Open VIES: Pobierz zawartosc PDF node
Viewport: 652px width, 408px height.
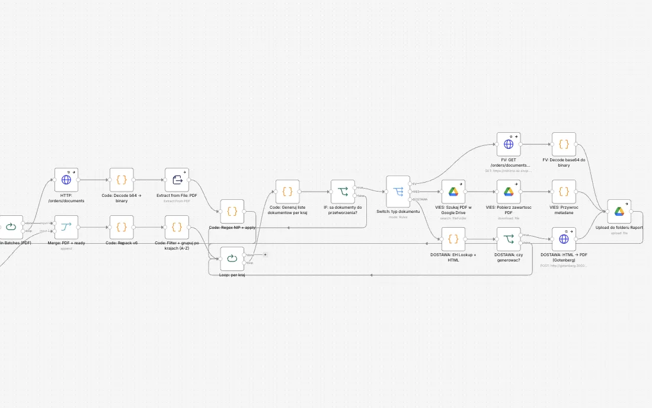click(509, 192)
